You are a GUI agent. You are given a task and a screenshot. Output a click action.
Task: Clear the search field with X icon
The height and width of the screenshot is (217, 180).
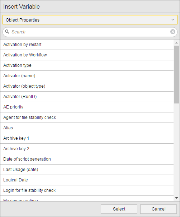pyautogui.click(x=173, y=32)
